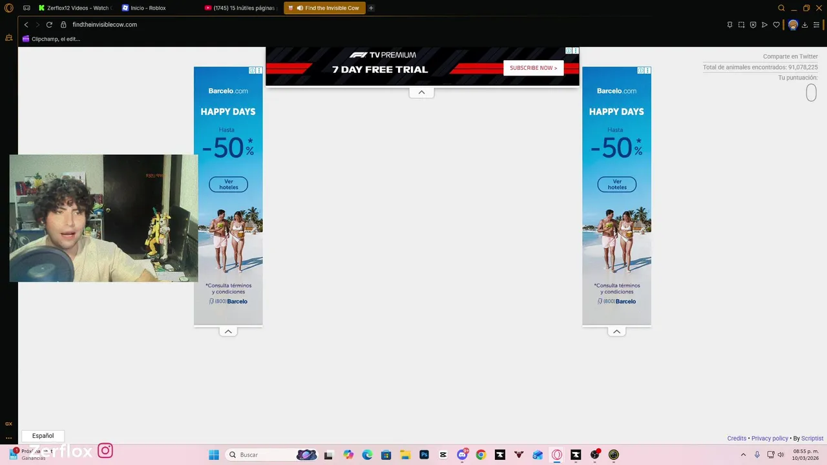This screenshot has width=827, height=465.
Task: Reload the page
Action: [49, 25]
